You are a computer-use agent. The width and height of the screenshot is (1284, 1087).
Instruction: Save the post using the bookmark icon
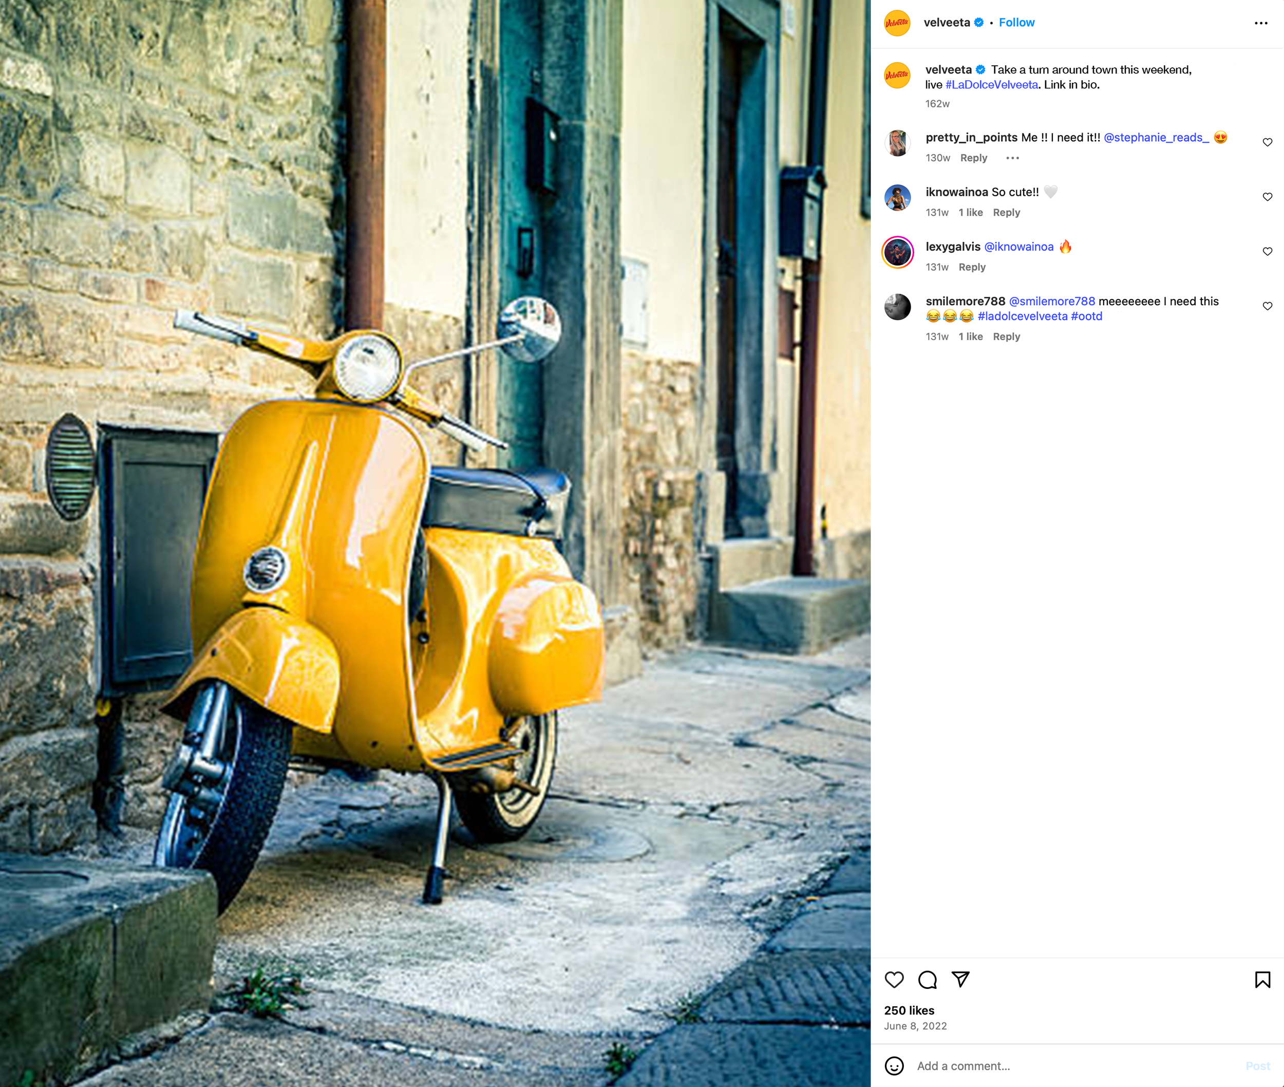point(1262,980)
